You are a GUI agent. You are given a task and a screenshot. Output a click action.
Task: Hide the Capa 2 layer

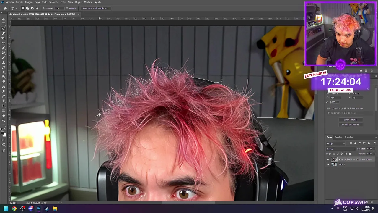pos(328,164)
